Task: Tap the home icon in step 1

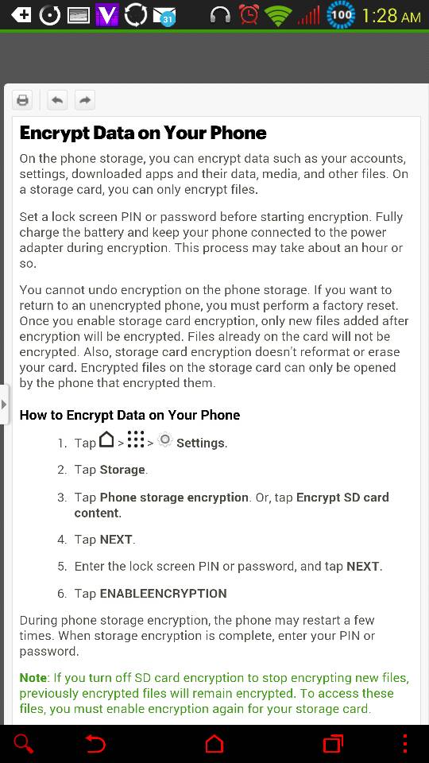Action: point(106,440)
